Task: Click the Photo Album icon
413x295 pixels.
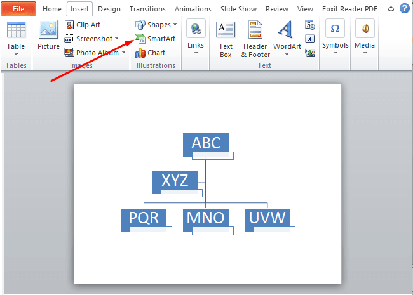Action: (69, 53)
